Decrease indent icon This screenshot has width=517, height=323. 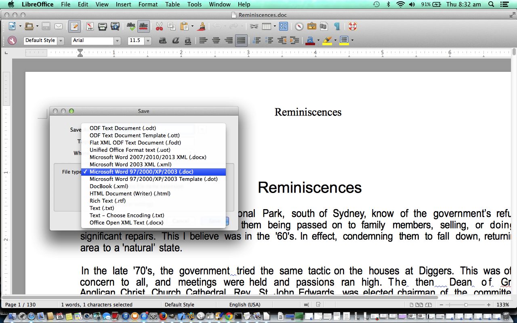tap(282, 40)
